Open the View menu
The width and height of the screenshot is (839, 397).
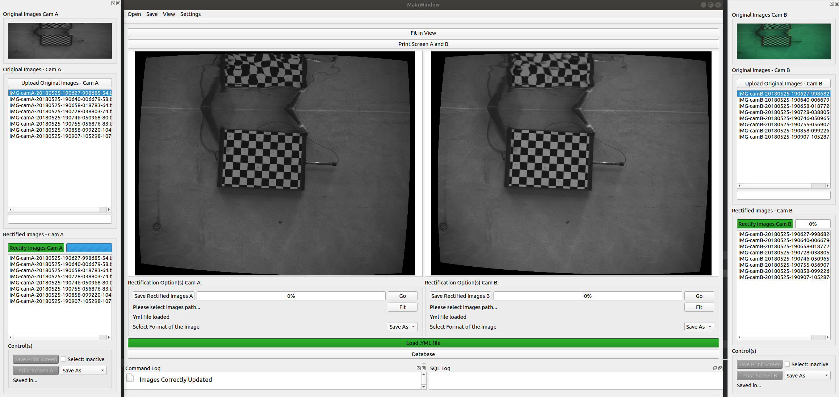(x=169, y=14)
